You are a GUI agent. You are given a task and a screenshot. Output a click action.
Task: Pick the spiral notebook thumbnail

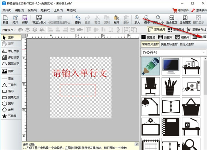[171, 127]
